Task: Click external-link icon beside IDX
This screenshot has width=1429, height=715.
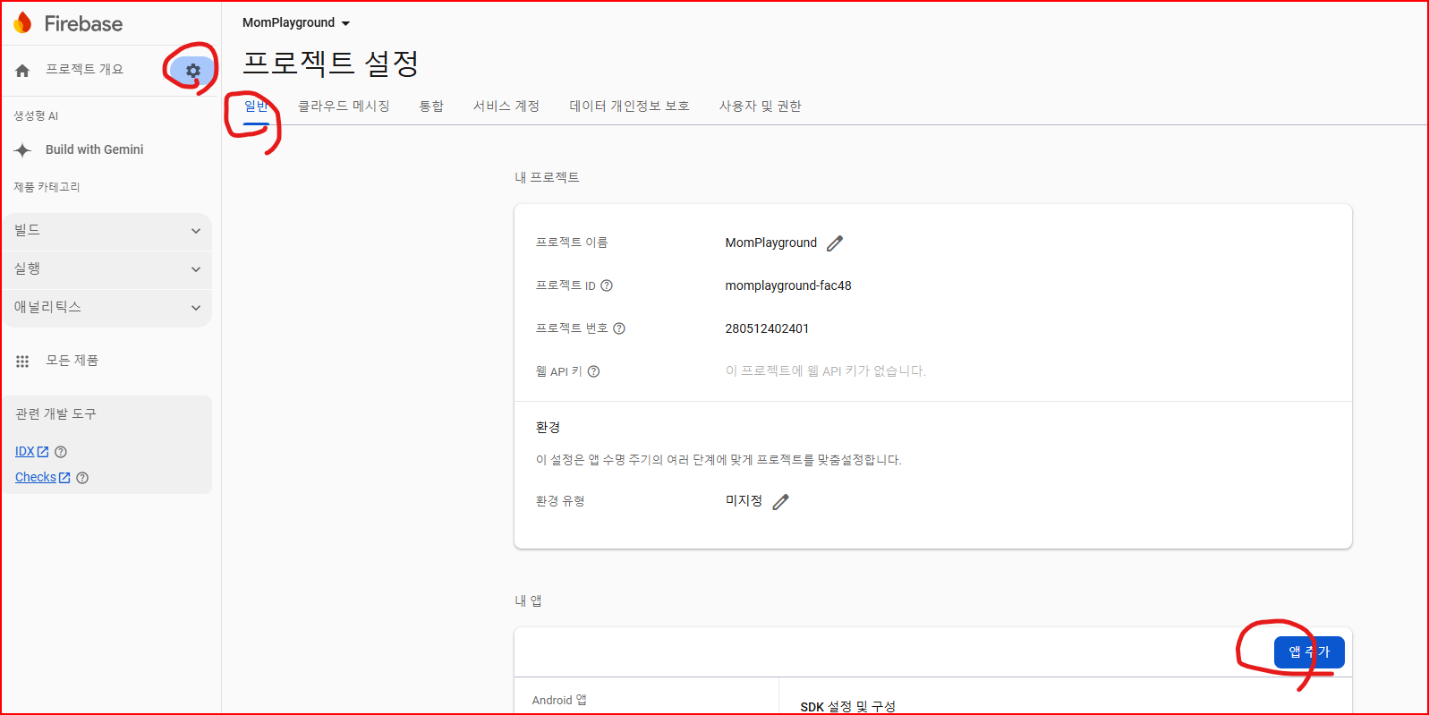Action: (x=43, y=452)
